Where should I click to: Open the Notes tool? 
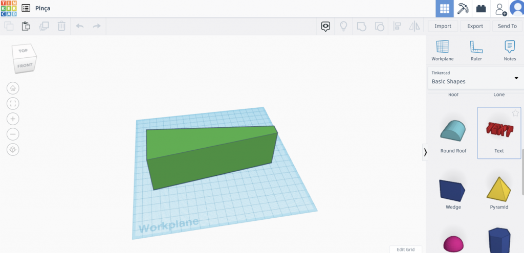coord(510,51)
